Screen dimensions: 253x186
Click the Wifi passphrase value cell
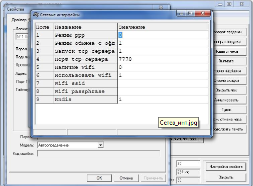click(x=163, y=91)
